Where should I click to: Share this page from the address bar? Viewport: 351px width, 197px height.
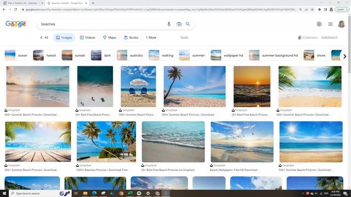(306, 10)
